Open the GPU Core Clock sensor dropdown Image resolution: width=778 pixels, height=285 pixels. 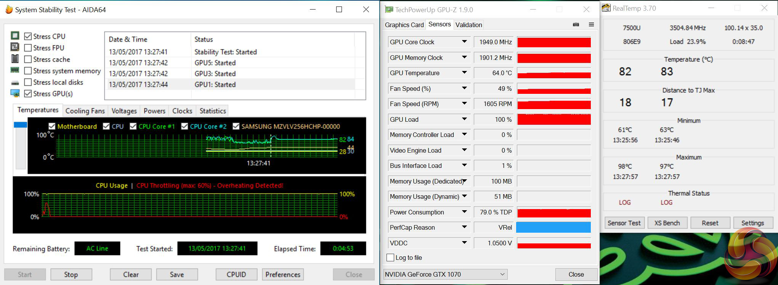point(464,42)
